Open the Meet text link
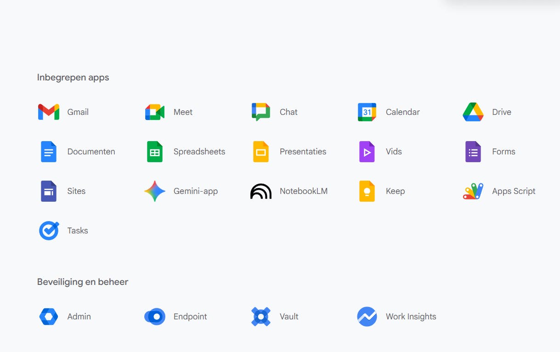The width and height of the screenshot is (560, 352). (183, 112)
